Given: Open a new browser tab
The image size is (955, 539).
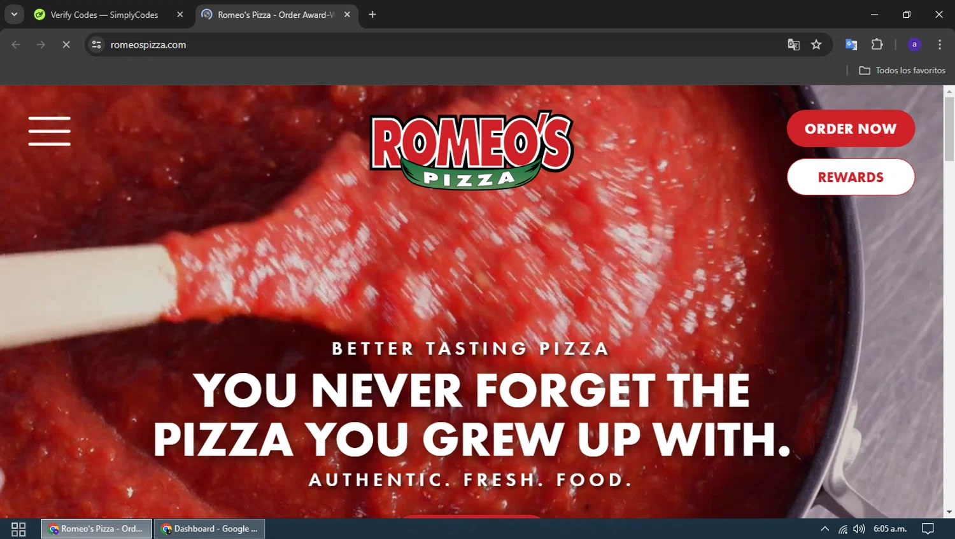Looking at the screenshot, I should [x=372, y=15].
